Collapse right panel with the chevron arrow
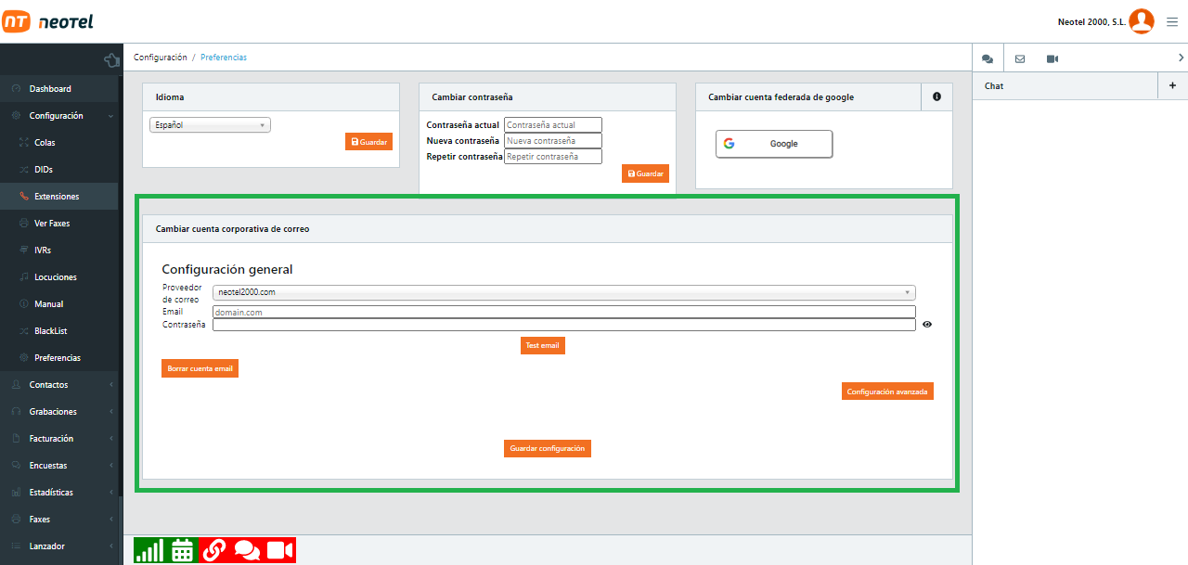Image resolution: width=1188 pixels, height=565 pixels. click(1180, 58)
